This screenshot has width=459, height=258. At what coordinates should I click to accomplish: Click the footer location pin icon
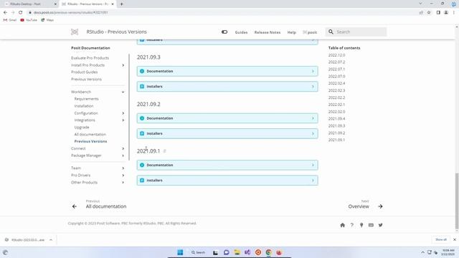pyautogui.click(x=361, y=225)
